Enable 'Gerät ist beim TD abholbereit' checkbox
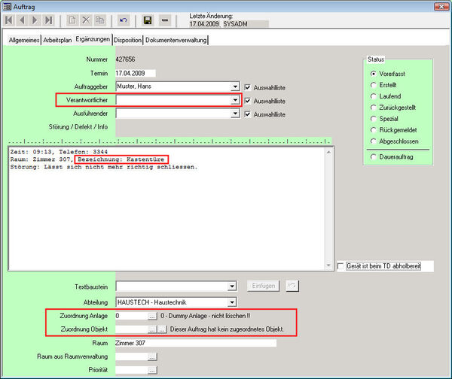 (x=341, y=266)
